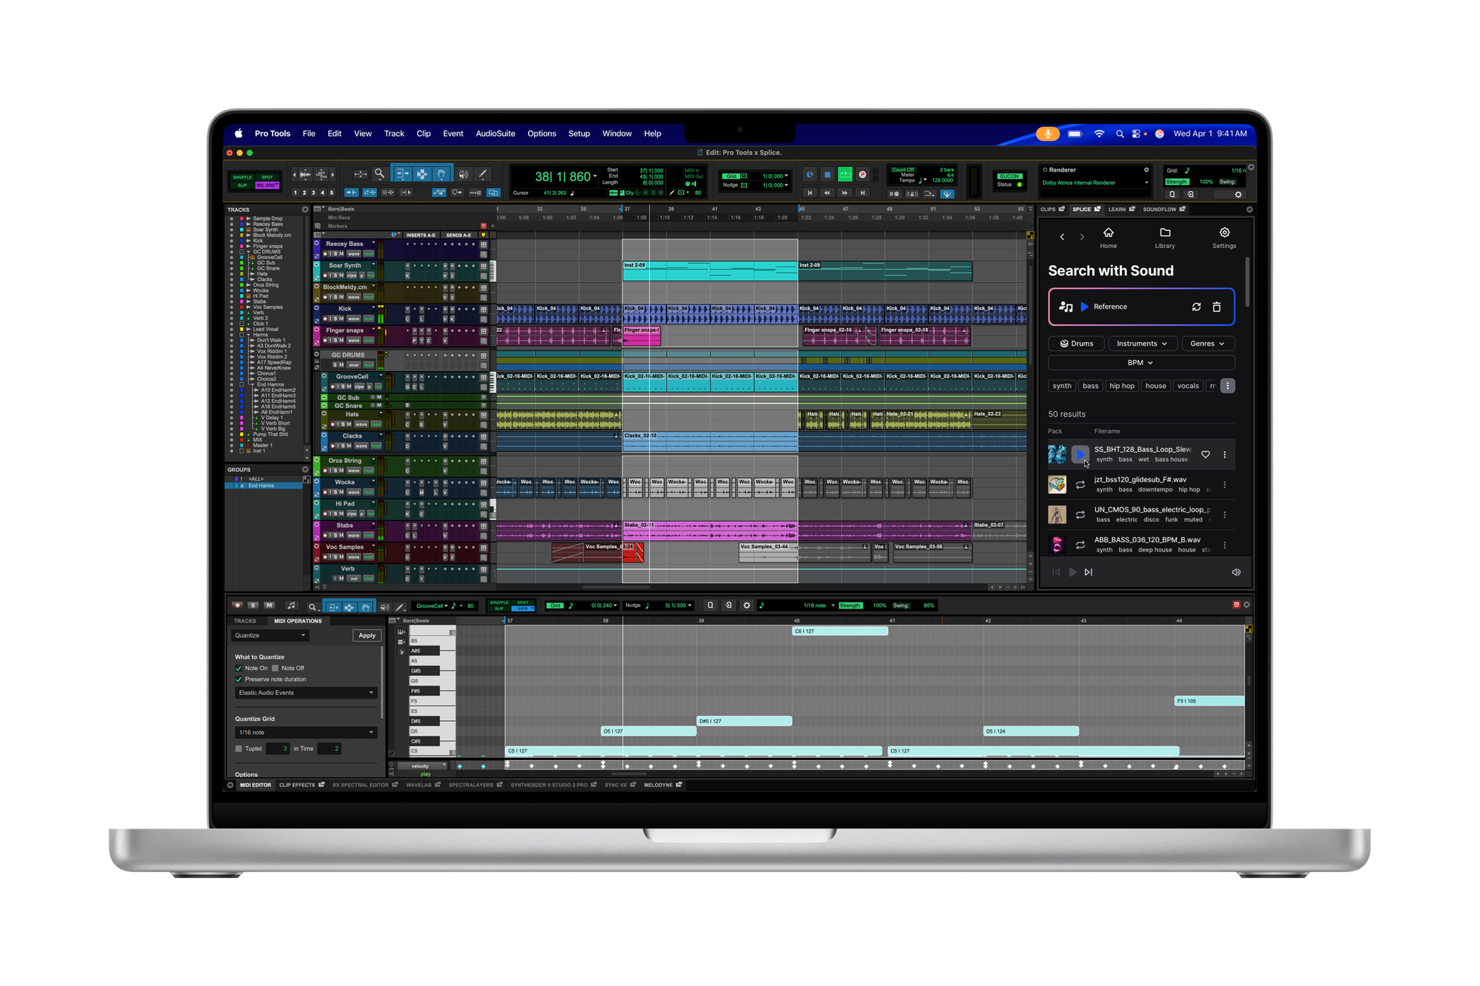Change Quantize Grid from 1/16 note dropdown

click(306, 732)
